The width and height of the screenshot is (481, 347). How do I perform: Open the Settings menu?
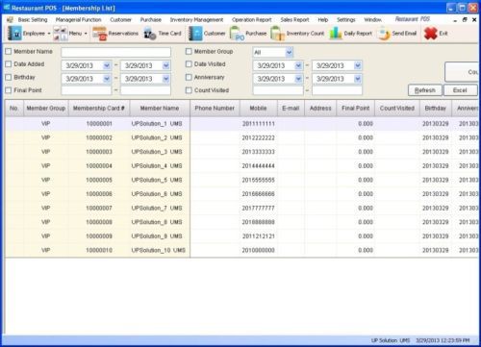pos(346,20)
